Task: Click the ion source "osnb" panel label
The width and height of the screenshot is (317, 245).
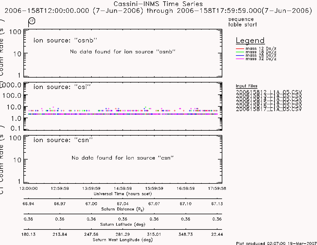Action: coord(65,40)
